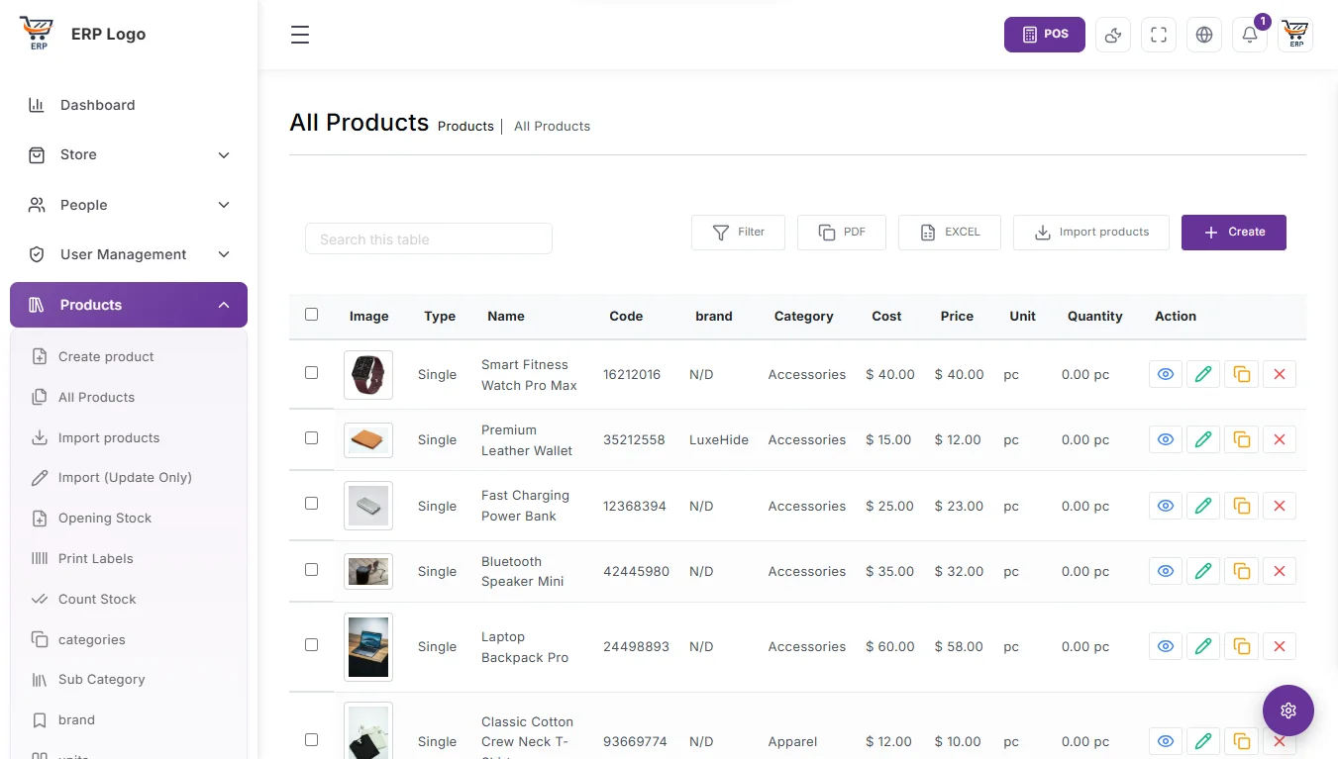The height and width of the screenshot is (759, 1338).
Task: Open Import (Update Only) sidebar item
Action: [x=129, y=477]
